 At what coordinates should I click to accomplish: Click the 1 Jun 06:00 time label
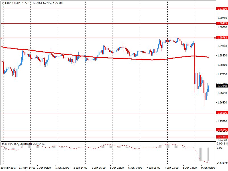(44, 168)
